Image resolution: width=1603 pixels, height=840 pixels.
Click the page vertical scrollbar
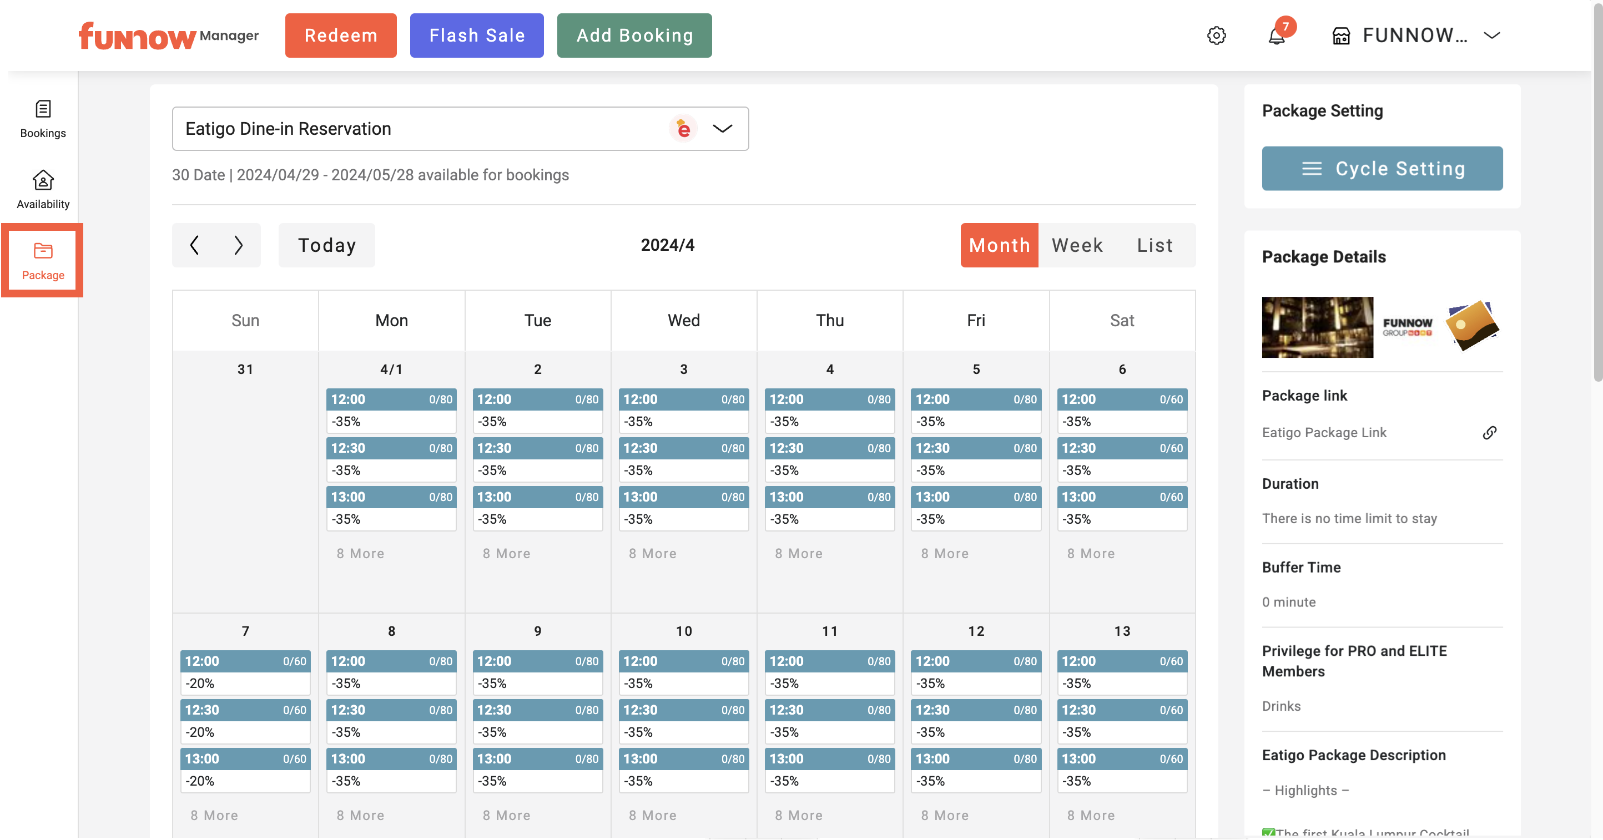coord(1598,193)
